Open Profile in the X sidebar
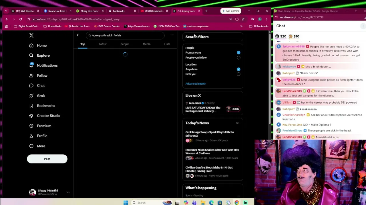This screenshot has width=366, height=205. 38,136
